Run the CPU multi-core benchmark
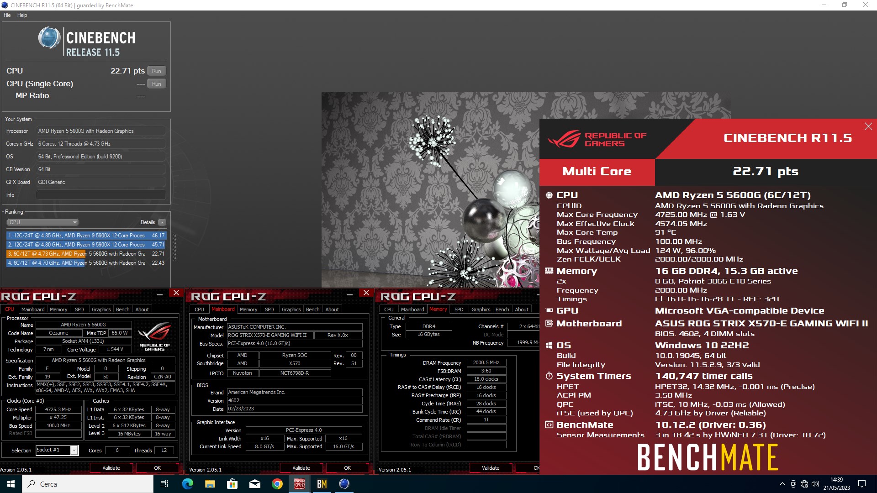This screenshot has height=493, width=877. (x=156, y=71)
